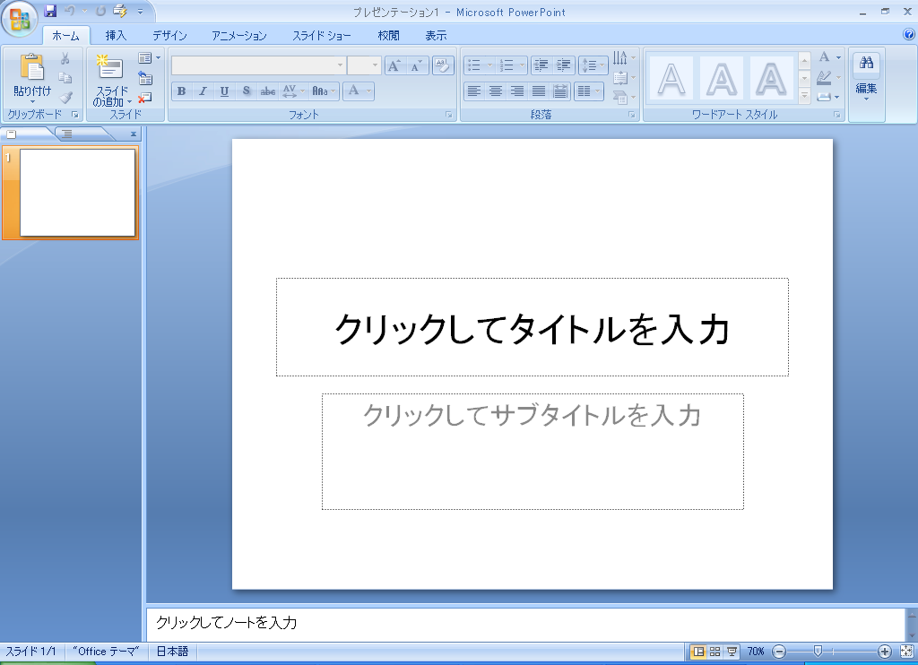Toggle strikethrough formatting
The image size is (918, 665).
[267, 91]
